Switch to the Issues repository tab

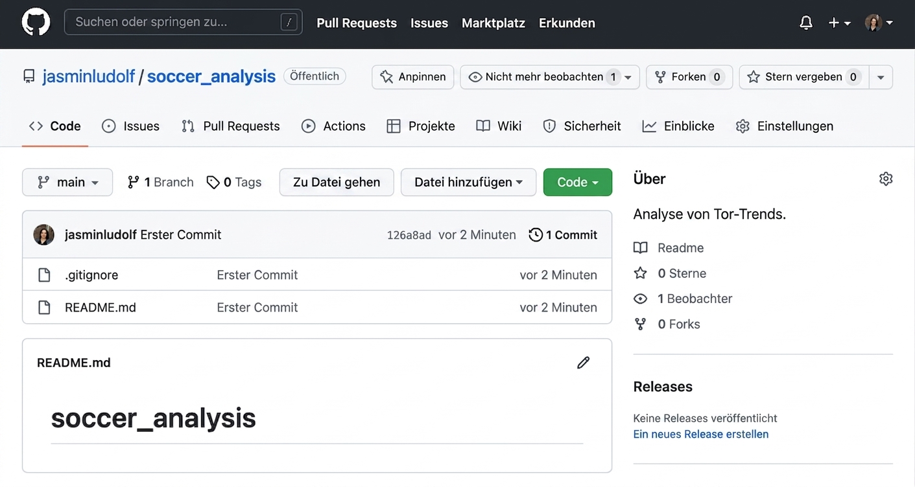point(131,126)
